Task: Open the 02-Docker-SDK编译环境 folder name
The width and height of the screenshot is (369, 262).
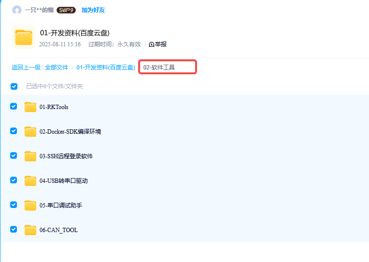Action: 70,132
